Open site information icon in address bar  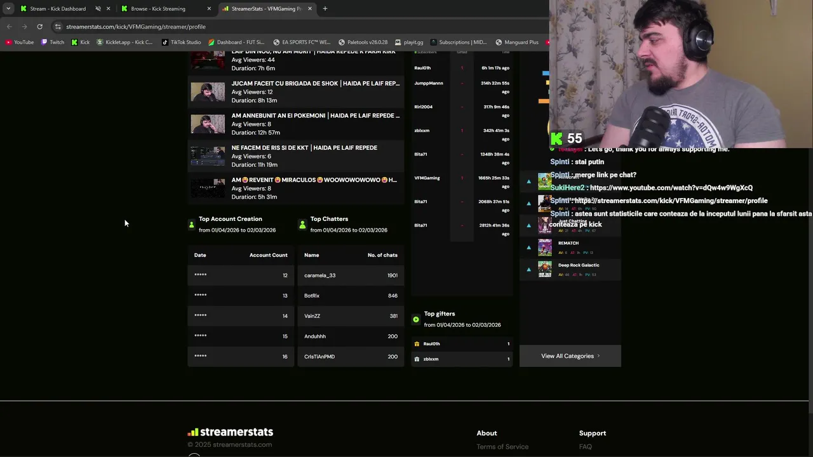[x=58, y=27]
